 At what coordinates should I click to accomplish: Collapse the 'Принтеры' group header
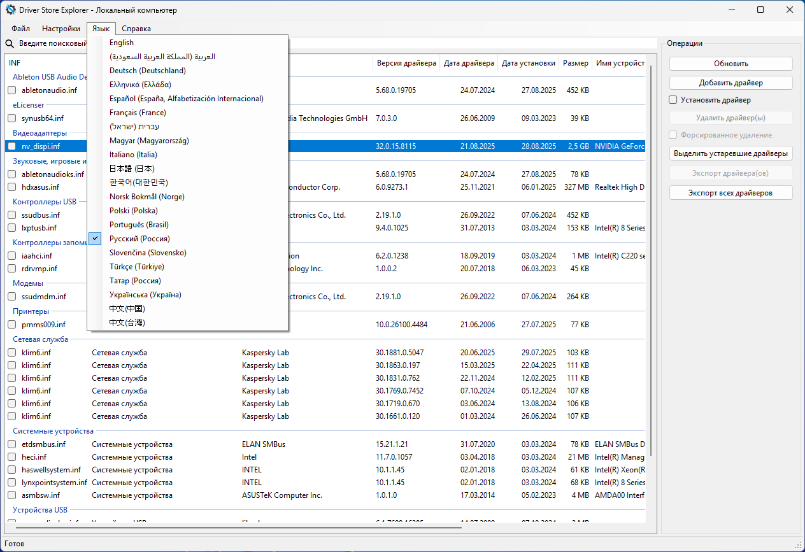(x=31, y=311)
